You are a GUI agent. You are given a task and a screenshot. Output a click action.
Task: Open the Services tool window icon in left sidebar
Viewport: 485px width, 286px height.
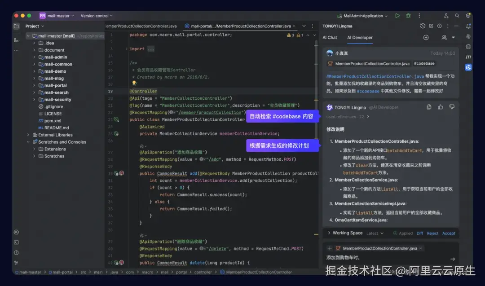point(16,232)
